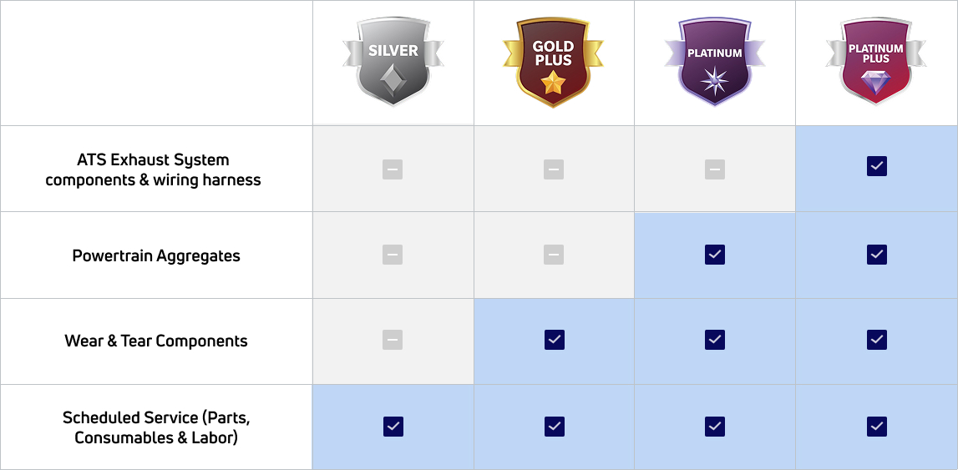The height and width of the screenshot is (470, 958).
Task: Toggle Platinum's Powertrain Aggregates checkbox
Action: click(715, 254)
